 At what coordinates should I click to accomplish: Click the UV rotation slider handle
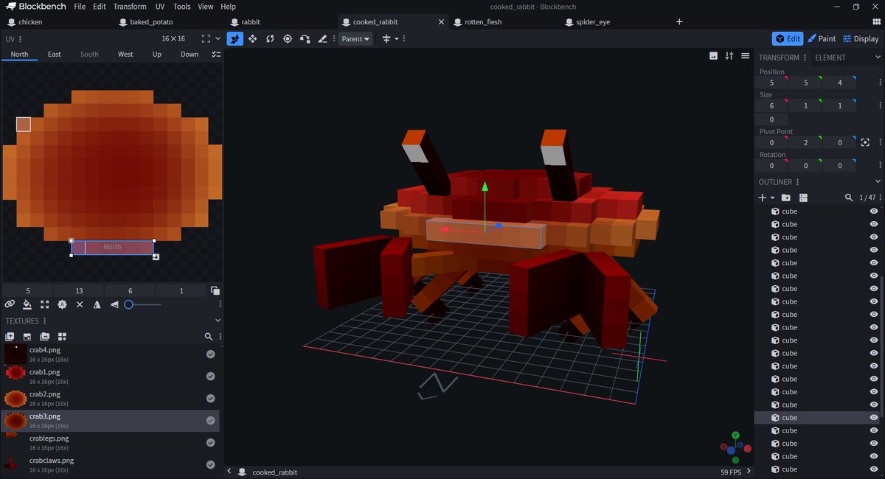[x=128, y=304]
